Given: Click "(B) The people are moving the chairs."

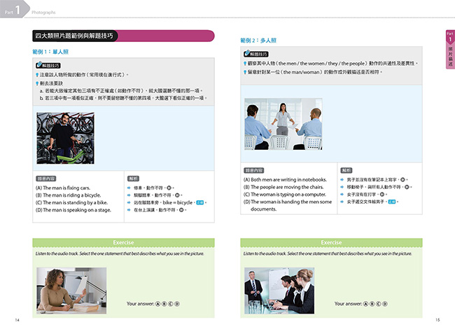Looking at the screenshot, I should click(283, 187).
